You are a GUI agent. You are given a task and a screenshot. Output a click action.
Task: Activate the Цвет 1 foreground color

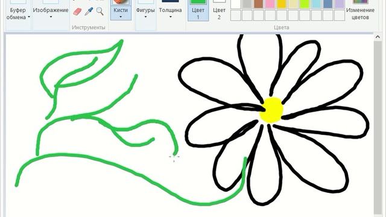point(198,10)
